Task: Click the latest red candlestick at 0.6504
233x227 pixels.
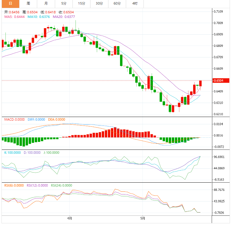Action: coord(200,83)
